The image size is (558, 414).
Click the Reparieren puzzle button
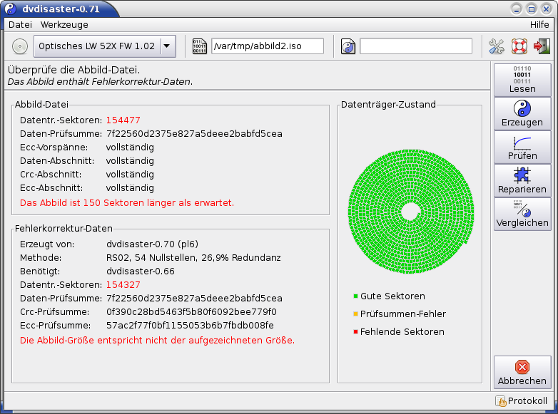tap(522, 180)
